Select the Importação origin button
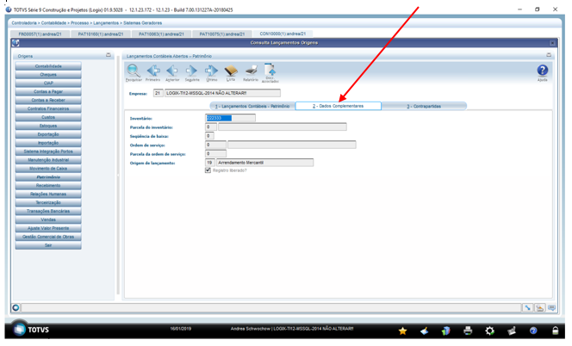Viewport: 572px width, 346px height. pos(48,143)
